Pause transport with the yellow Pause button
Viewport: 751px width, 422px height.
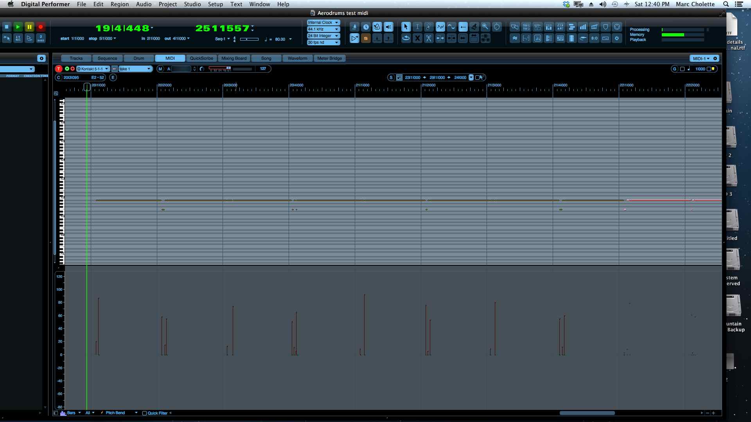point(29,27)
